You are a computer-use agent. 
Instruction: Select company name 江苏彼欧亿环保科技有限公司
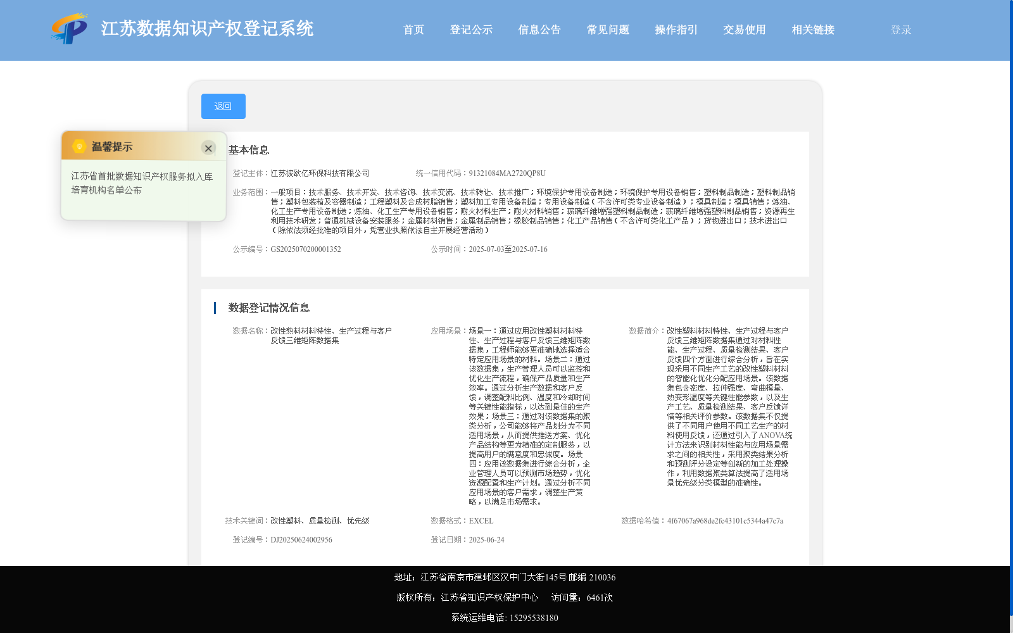click(320, 173)
